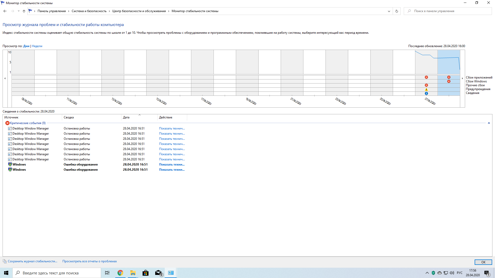Open Система и безопасность breadcrumb

89,11
